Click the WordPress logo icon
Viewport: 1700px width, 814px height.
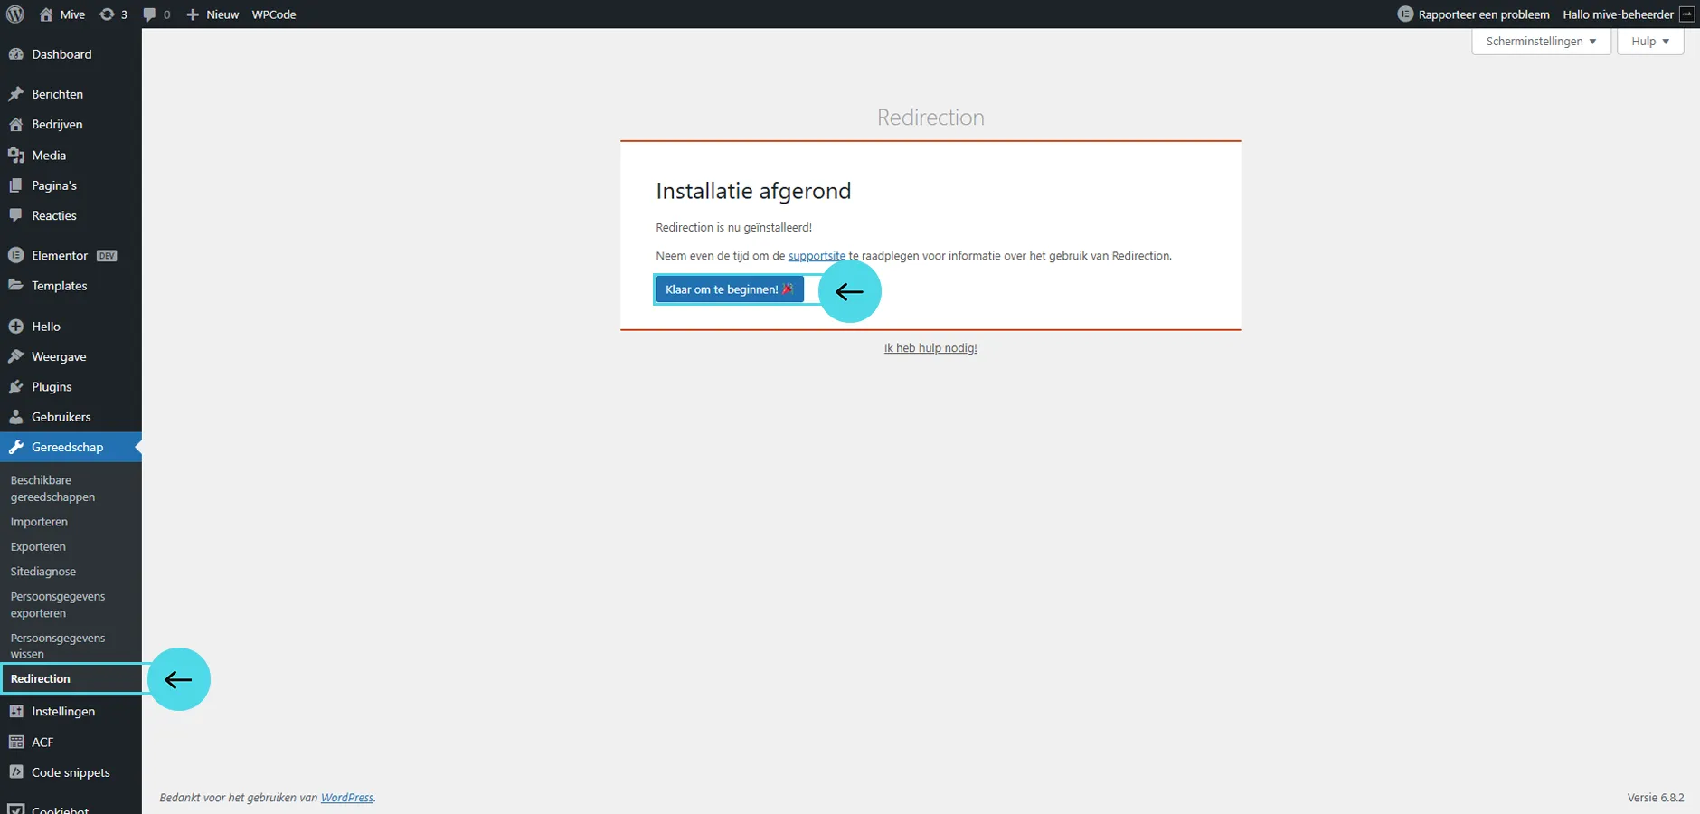[14, 14]
